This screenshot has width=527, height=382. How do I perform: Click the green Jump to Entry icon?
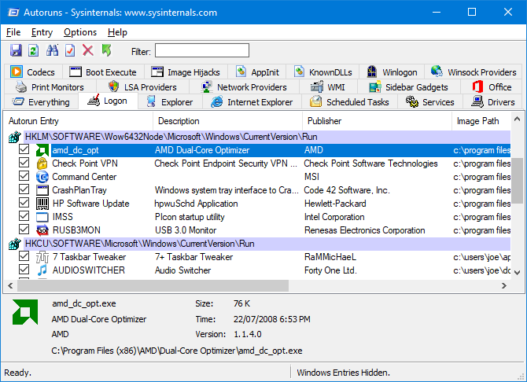coord(106,51)
